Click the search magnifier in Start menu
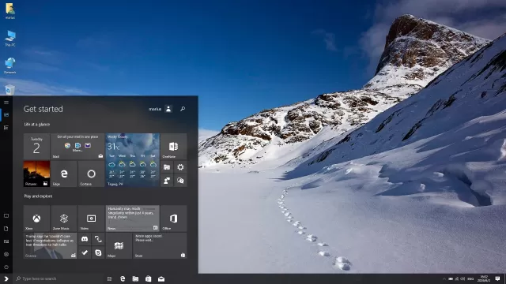The width and height of the screenshot is (506, 284). tap(183, 109)
